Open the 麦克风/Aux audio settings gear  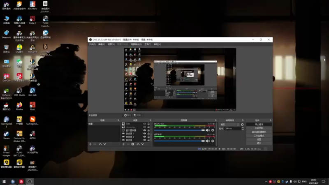[x=213, y=130]
